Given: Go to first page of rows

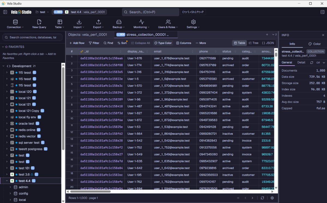Looking at the screenshot, I should click(x=238, y=198).
